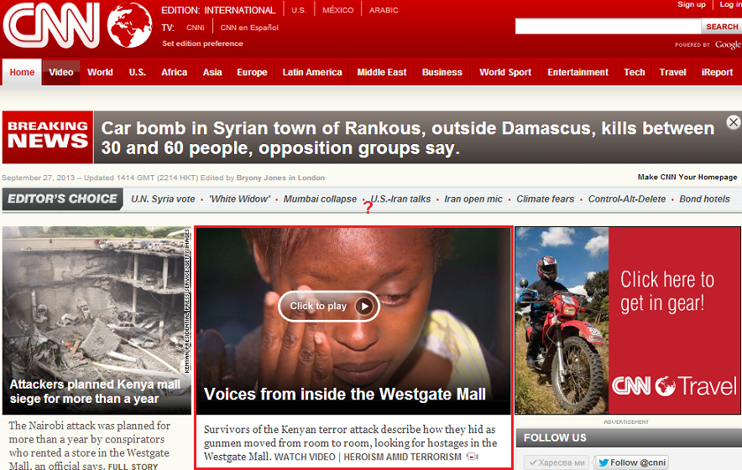Open Attackers planned Kenya mall siege headline
Screen dimensions: 742x470
point(95,391)
